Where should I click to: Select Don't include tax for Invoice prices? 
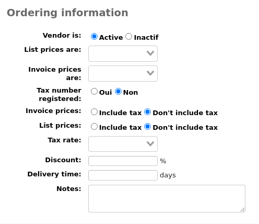(x=148, y=112)
